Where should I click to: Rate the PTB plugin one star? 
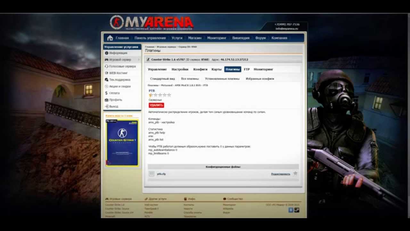click(151, 95)
